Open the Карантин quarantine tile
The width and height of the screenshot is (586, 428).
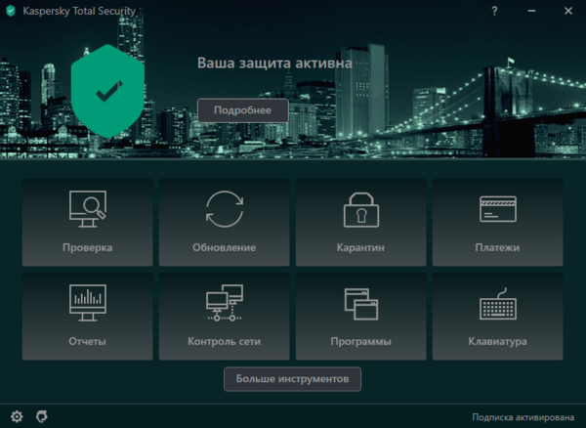tap(361, 223)
